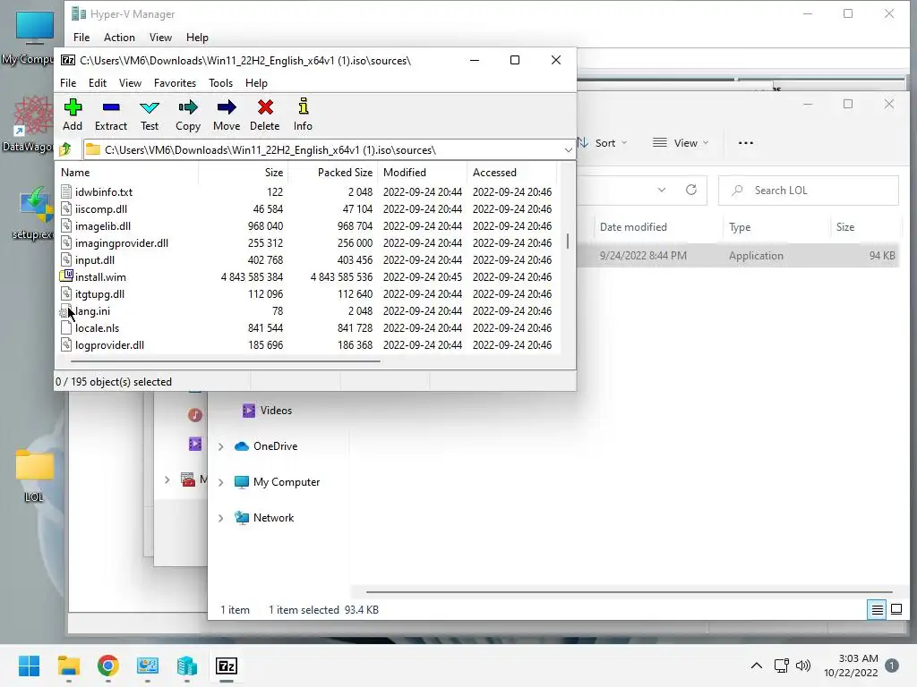Sort by Size column in 7-Zip

click(244, 173)
